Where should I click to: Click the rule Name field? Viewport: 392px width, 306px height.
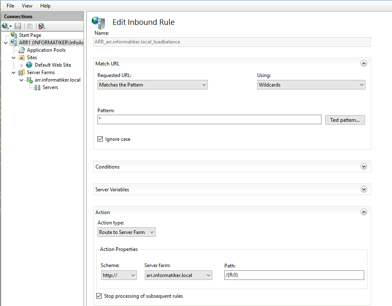click(x=232, y=42)
